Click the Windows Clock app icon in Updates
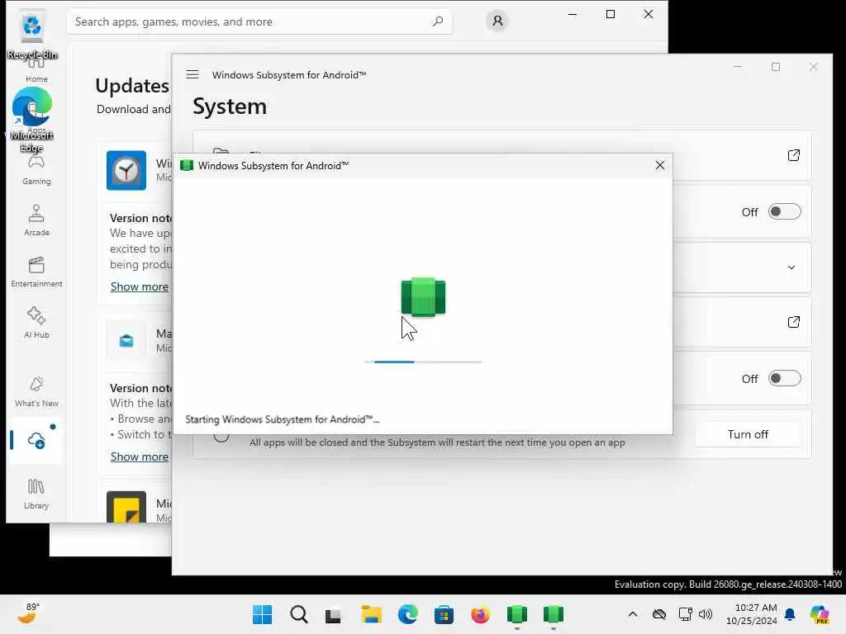Viewport: 846px width, 634px height. (126, 170)
